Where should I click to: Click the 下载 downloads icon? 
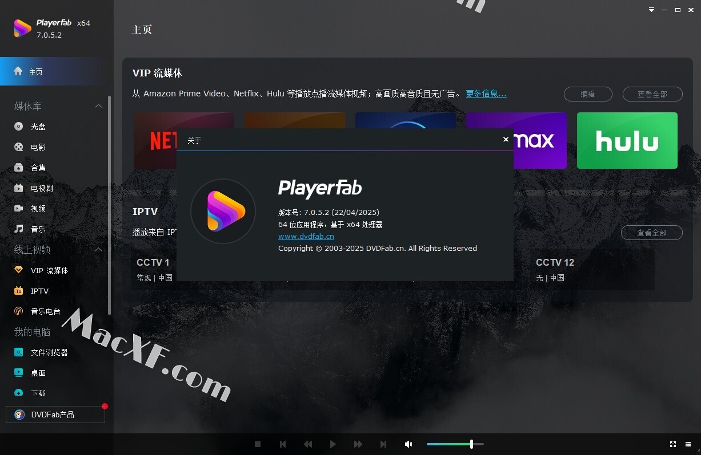(x=19, y=393)
